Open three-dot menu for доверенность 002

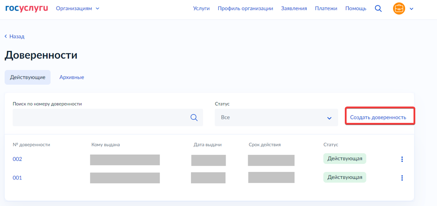[x=402, y=159]
